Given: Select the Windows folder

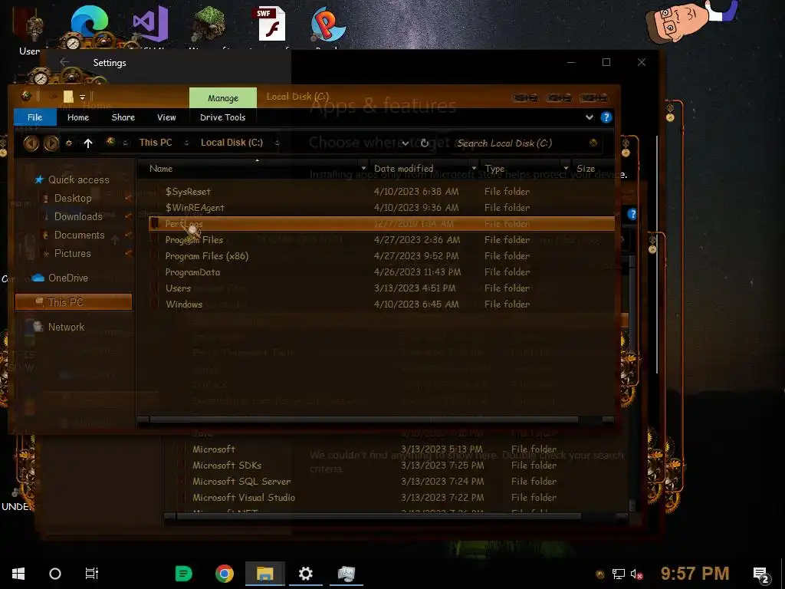Looking at the screenshot, I should click(184, 304).
